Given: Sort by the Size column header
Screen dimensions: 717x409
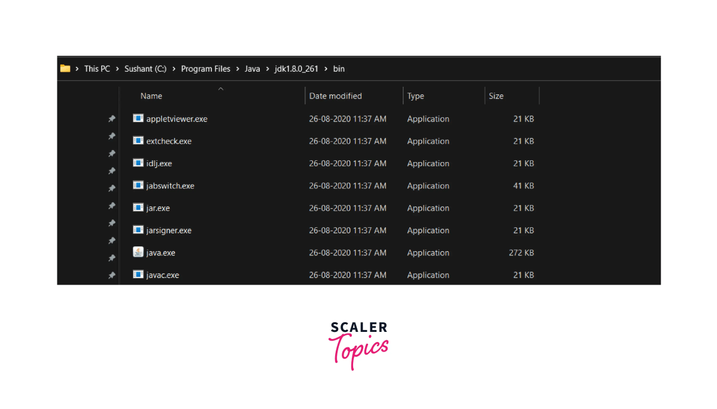Looking at the screenshot, I should (x=496, y=96).
